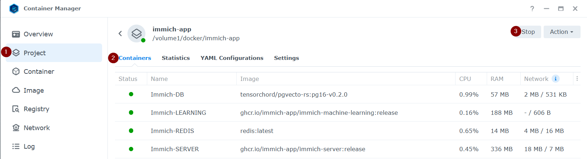The image size is (587, 159).
Task: Click the 0.45% CPU value
Action: point(469,149)
